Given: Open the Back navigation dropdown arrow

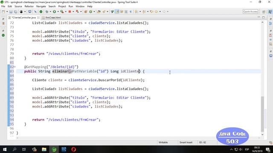Looking at the screenshot, I should pyautogui.click(x=160, y=11).
